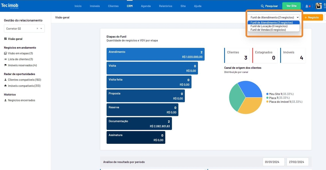Open Visão geral in the sidebar
The width and height of the screenshot is (326, 170).
click(15, 39)
